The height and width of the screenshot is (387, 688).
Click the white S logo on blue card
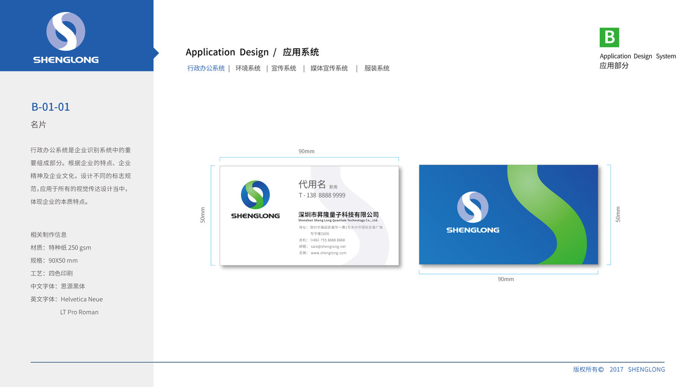point(473,207)
